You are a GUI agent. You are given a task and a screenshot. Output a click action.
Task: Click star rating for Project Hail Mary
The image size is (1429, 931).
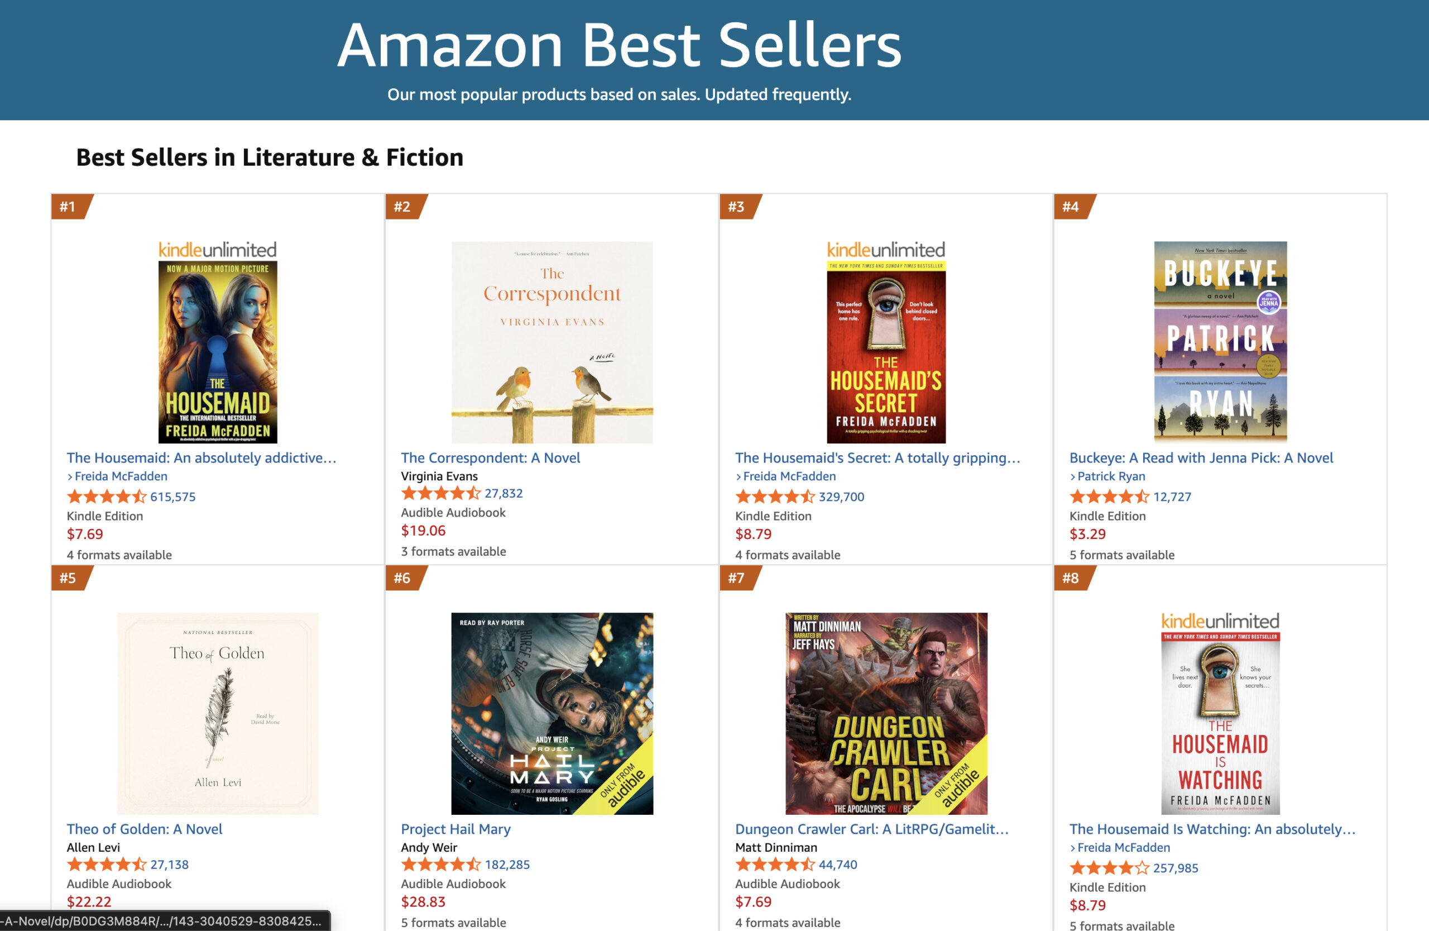tap(441, 865)
